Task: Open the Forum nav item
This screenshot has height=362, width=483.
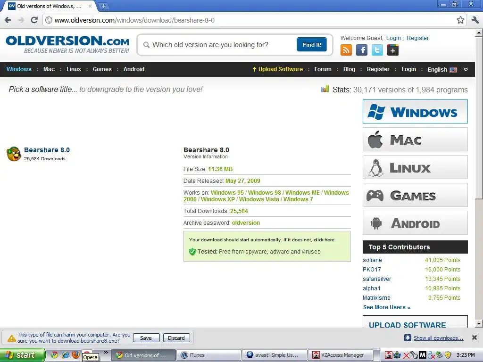Action: 323,69
